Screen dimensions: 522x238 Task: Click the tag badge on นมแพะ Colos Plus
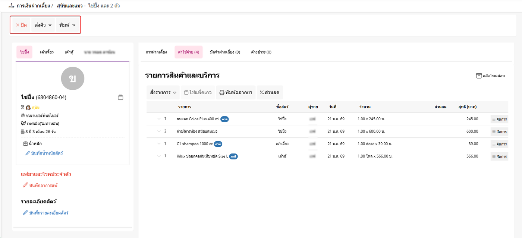(224, 119)
